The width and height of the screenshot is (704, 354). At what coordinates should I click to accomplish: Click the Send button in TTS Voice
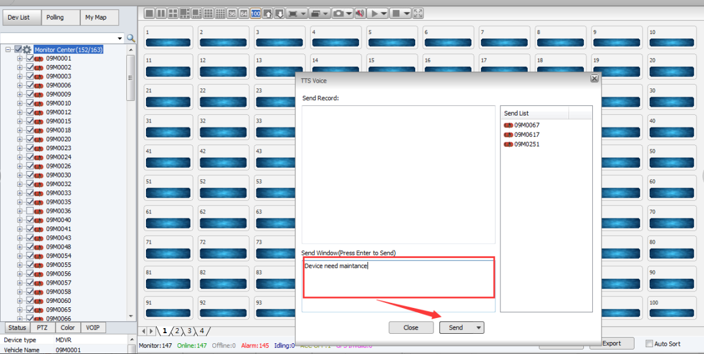456,327
